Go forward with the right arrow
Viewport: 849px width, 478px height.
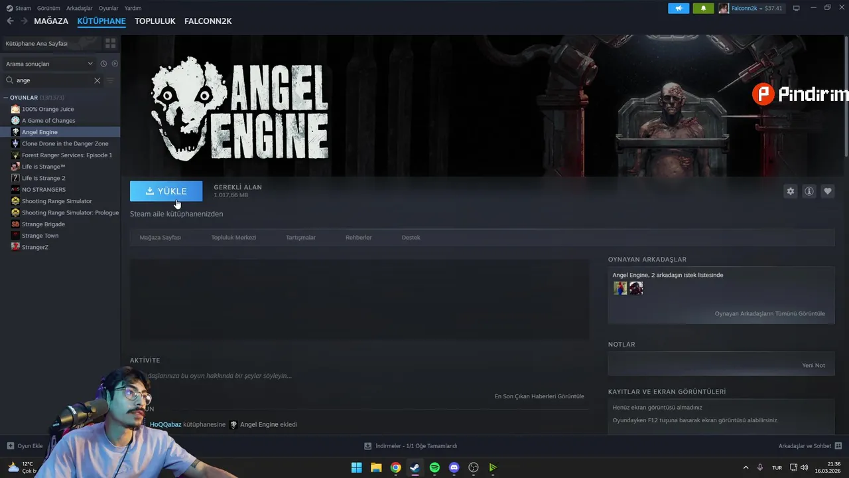(x=24, y=21)
